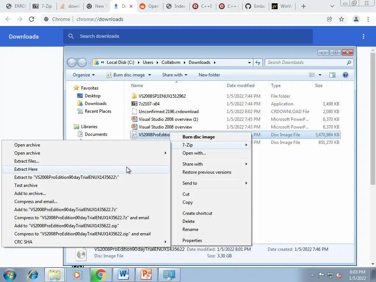Select Recent Places in Favorites
The image size is (376, 282).
point(94,111)
